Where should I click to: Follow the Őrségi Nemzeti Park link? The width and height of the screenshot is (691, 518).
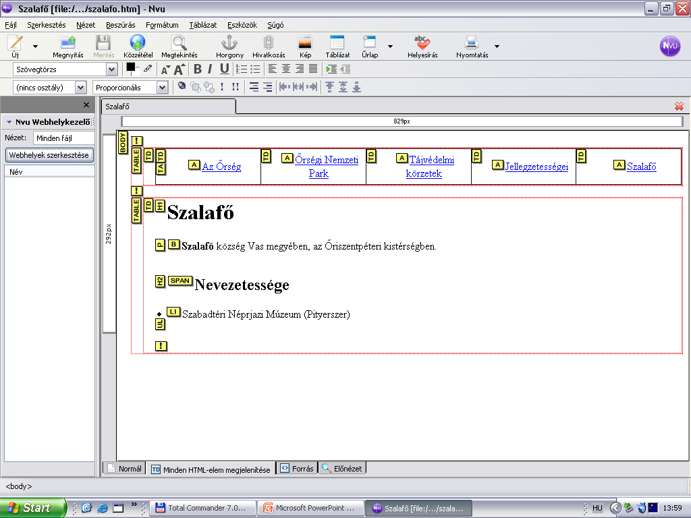click(x=326, y=167)
